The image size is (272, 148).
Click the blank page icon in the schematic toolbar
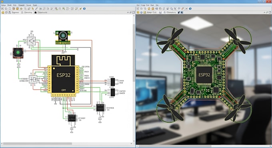click(x=10, y=9)
